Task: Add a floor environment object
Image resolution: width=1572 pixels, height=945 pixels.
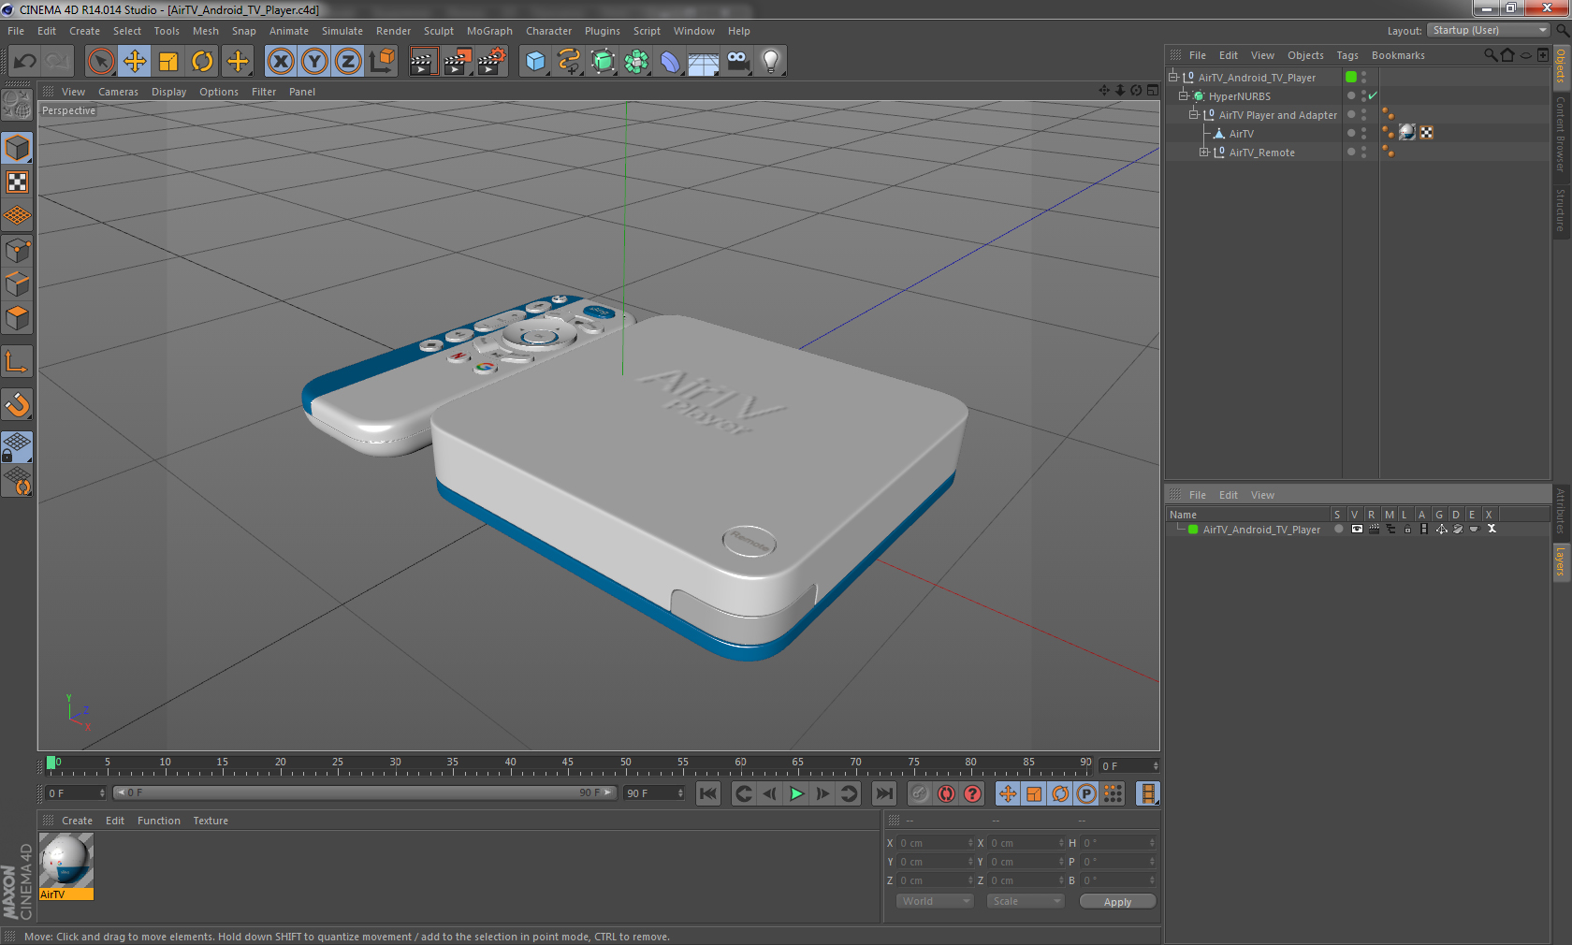Action: 704,62
